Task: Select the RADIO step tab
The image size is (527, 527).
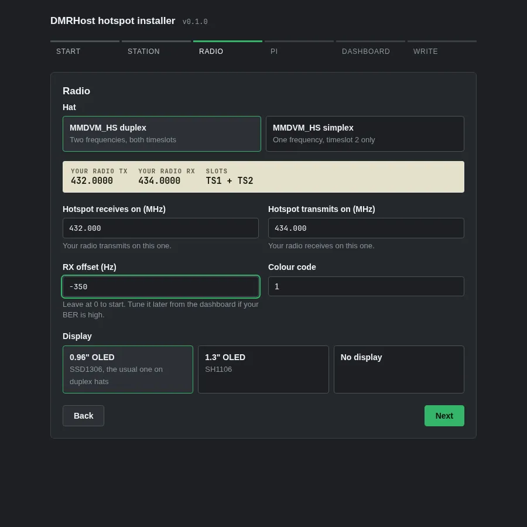Action: [x=228, y=49]
